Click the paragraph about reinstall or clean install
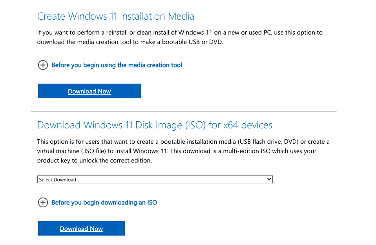This screenshot has height=245, width=376. (179, 37)
